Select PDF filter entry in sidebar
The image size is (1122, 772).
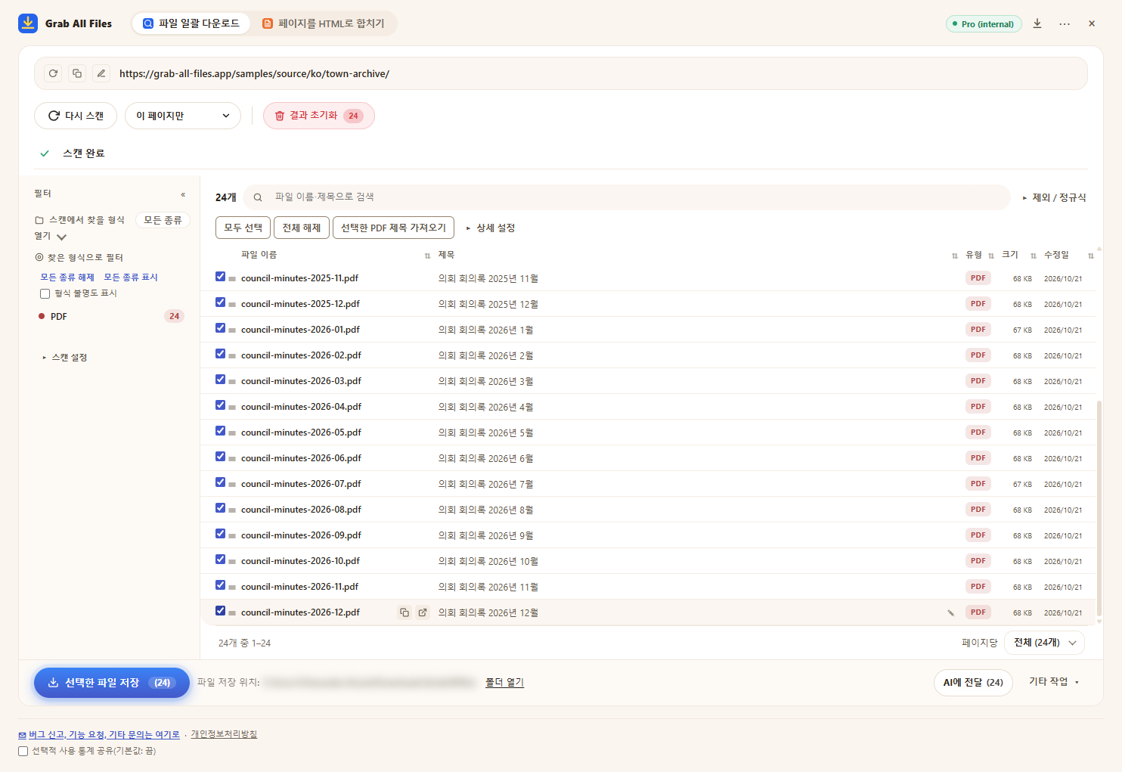tap(110, 316)
